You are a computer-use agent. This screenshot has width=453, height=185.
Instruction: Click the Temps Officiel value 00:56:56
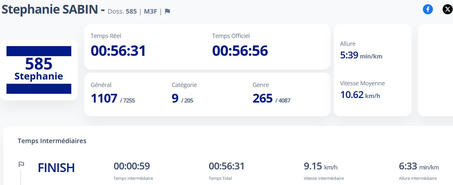[240, 51]
